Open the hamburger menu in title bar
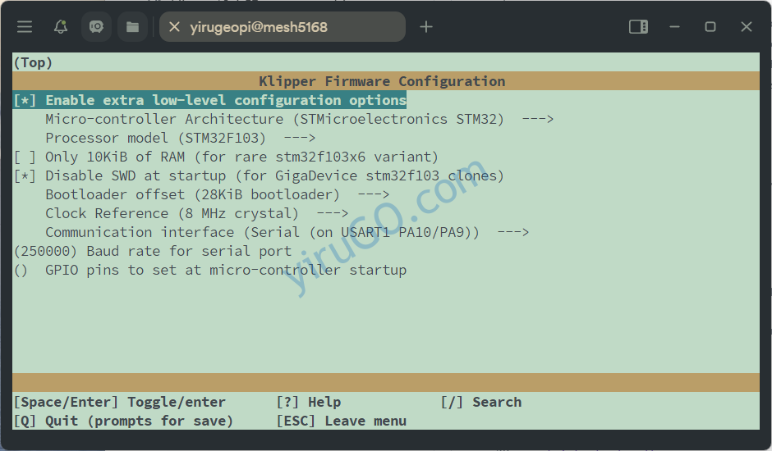 coord(25,27)
